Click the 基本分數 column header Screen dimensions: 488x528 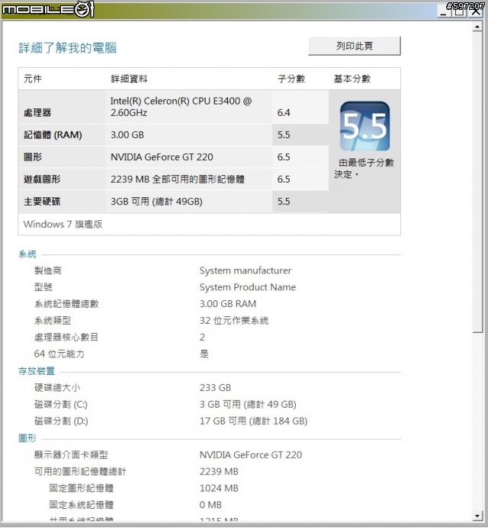(352, 78)
